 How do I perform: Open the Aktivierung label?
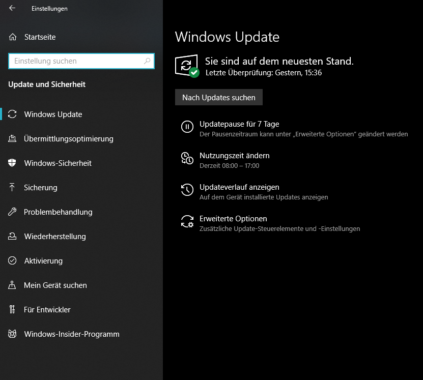(43, 261)
